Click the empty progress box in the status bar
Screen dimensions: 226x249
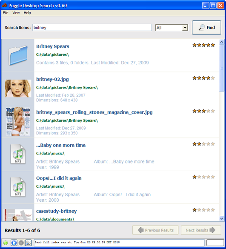tap(215, 243)
